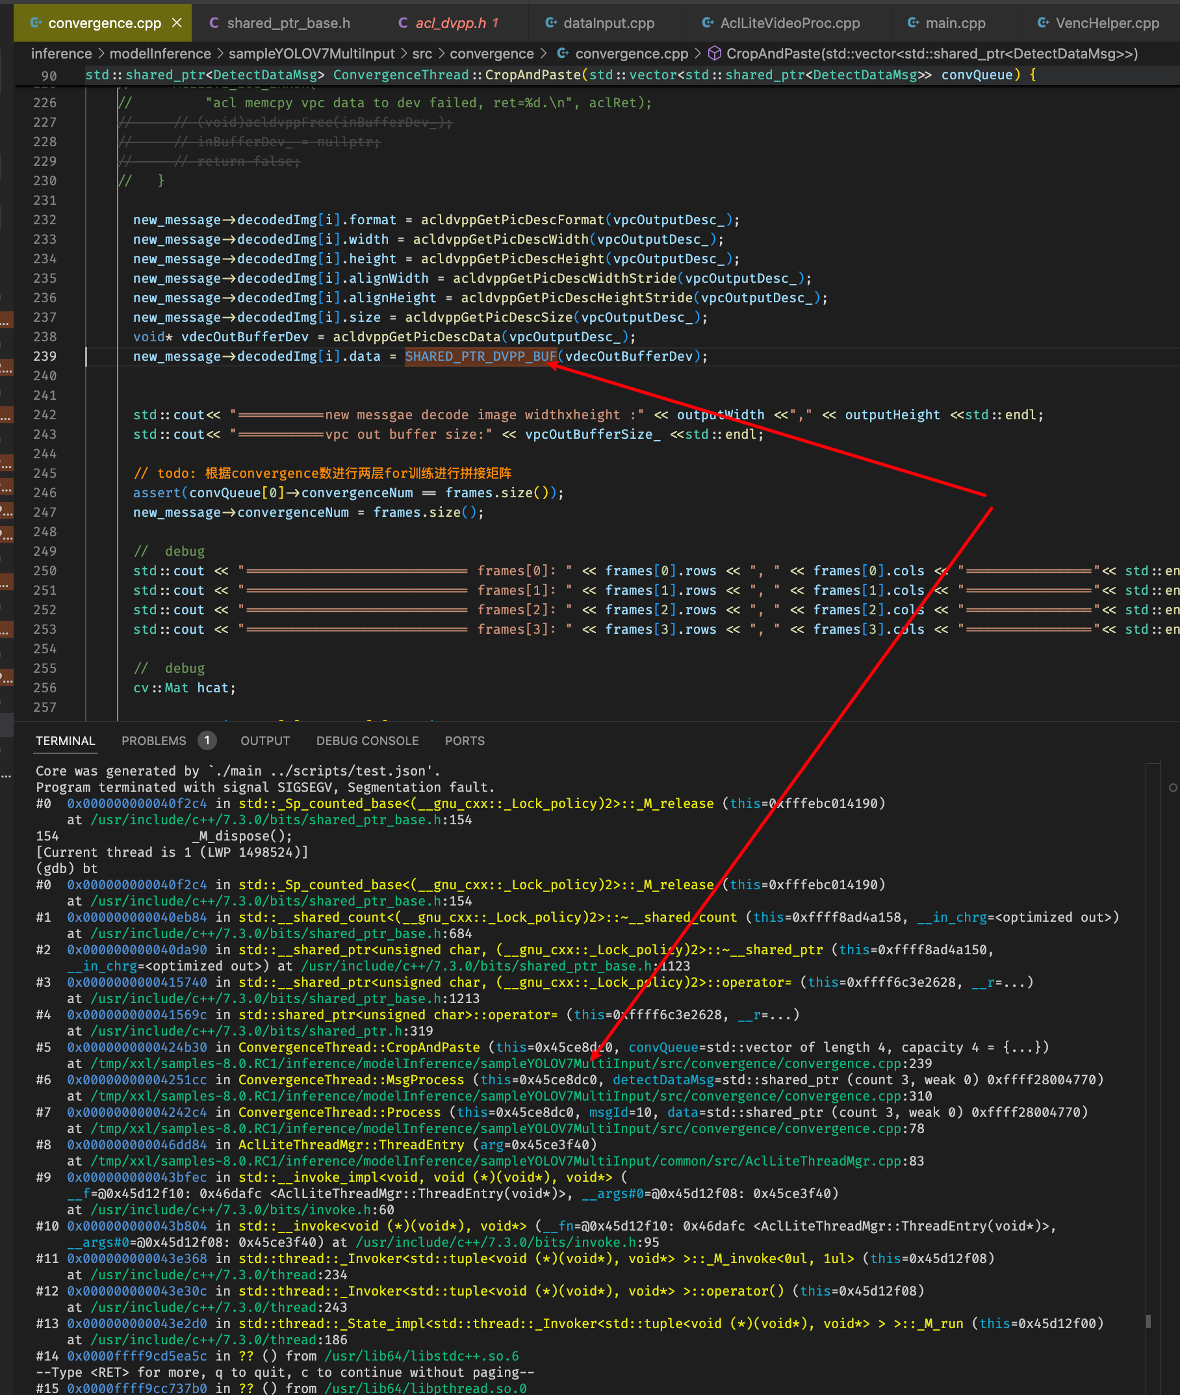
Task: Open shared_ptr.h:319 link in frame #4
Action: (262, 1031)
